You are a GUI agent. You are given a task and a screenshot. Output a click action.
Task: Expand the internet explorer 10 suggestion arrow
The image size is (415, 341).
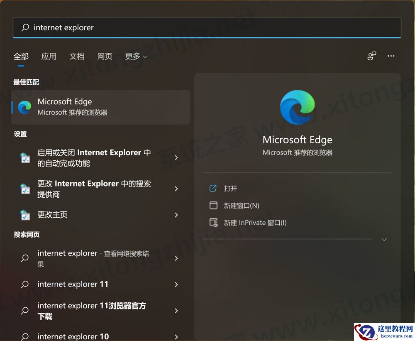(x=176, y=336)
